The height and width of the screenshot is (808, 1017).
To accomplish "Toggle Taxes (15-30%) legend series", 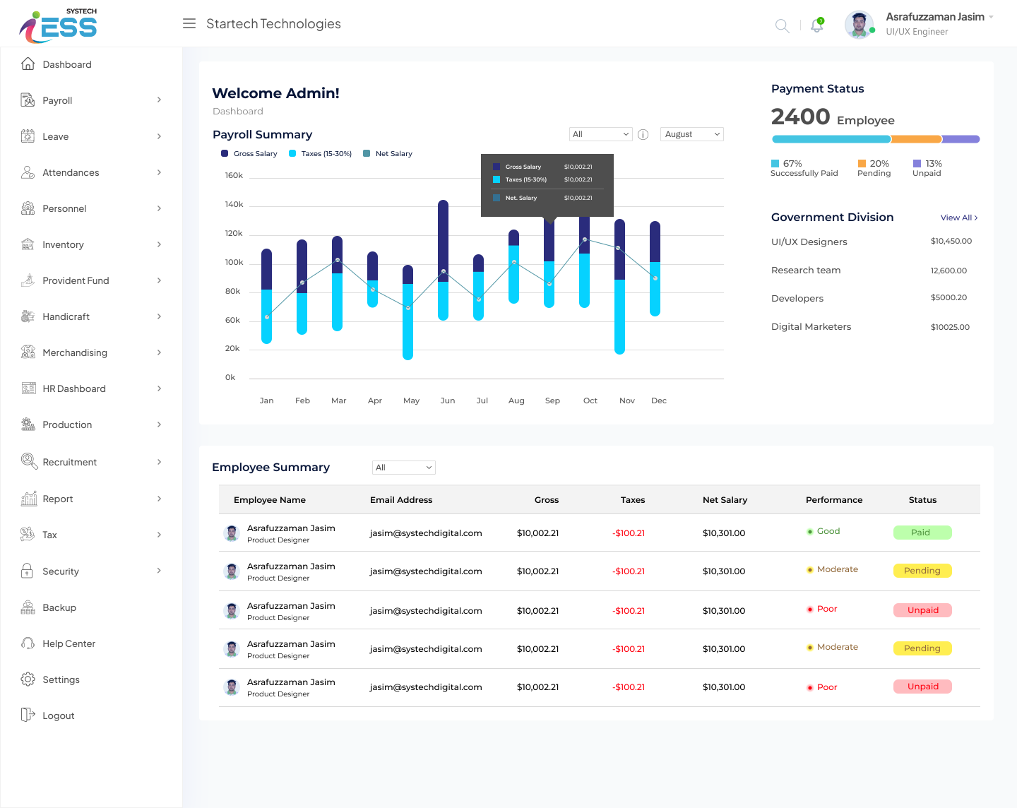I will (320, 154).
